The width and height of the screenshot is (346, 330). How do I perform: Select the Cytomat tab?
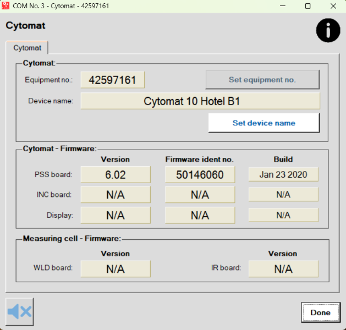(x=28, y=48)
